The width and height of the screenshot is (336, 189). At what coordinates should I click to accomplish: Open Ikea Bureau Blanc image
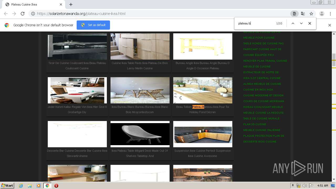tap(140, 90)
